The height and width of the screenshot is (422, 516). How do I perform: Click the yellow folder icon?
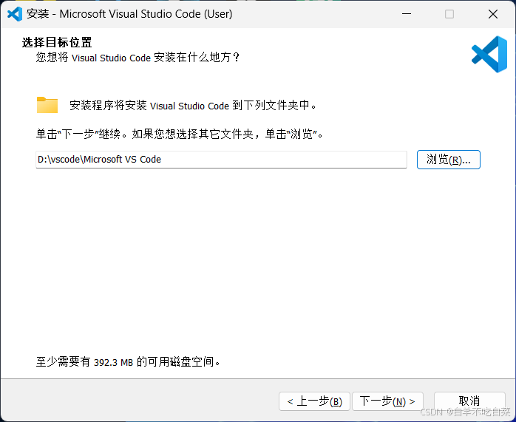pyautogui.click(x=47, y=105)
